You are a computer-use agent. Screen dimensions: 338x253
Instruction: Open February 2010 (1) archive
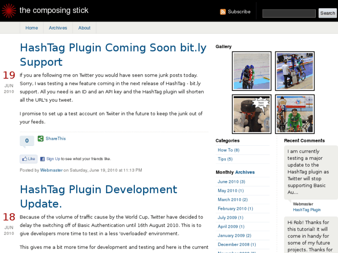[x=235, y=208]
